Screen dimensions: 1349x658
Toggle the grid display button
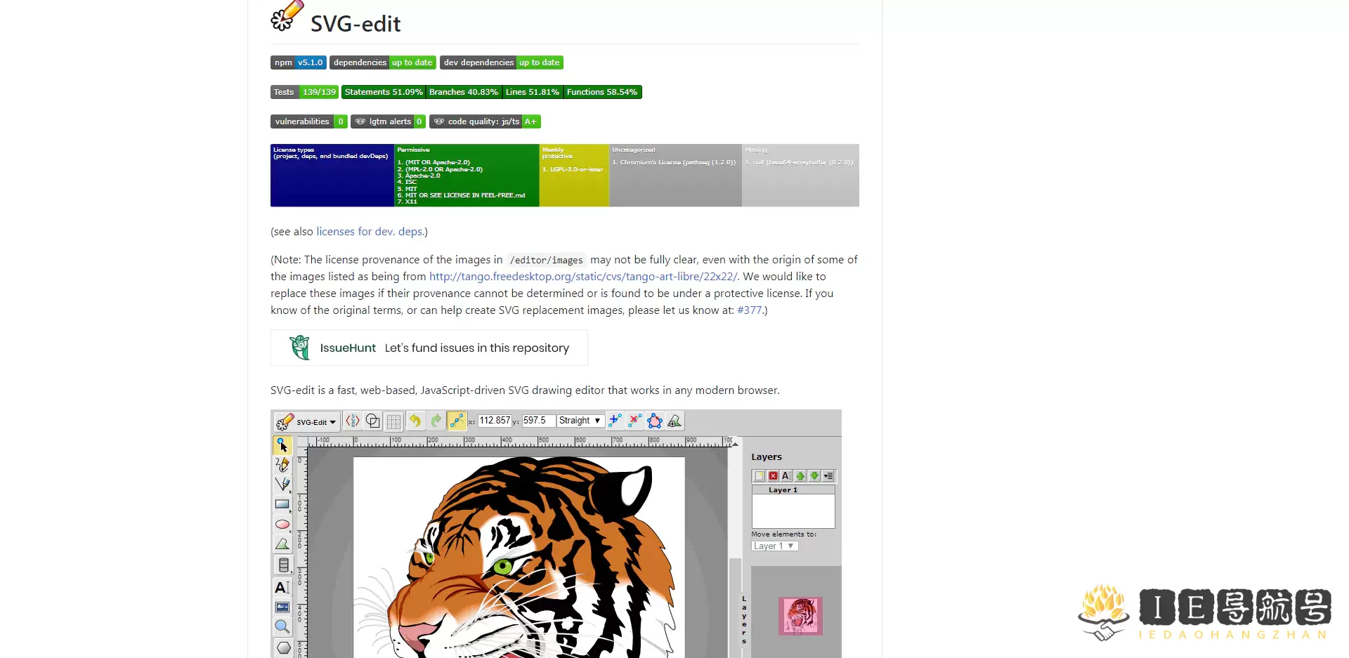pos(393,421)
